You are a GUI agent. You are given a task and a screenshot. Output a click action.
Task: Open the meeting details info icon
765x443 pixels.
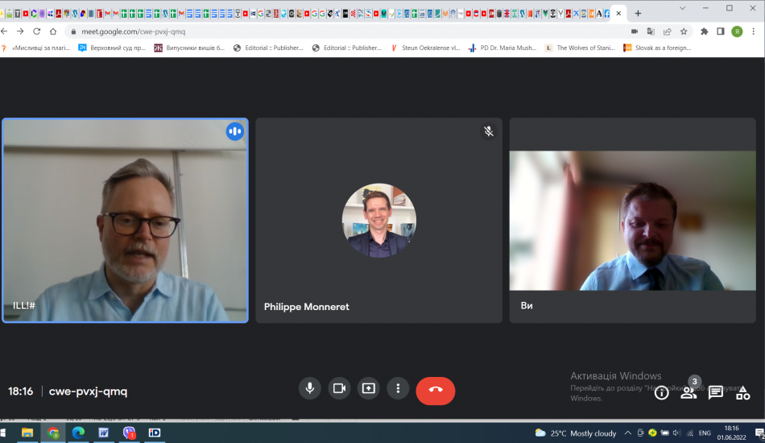661,393
